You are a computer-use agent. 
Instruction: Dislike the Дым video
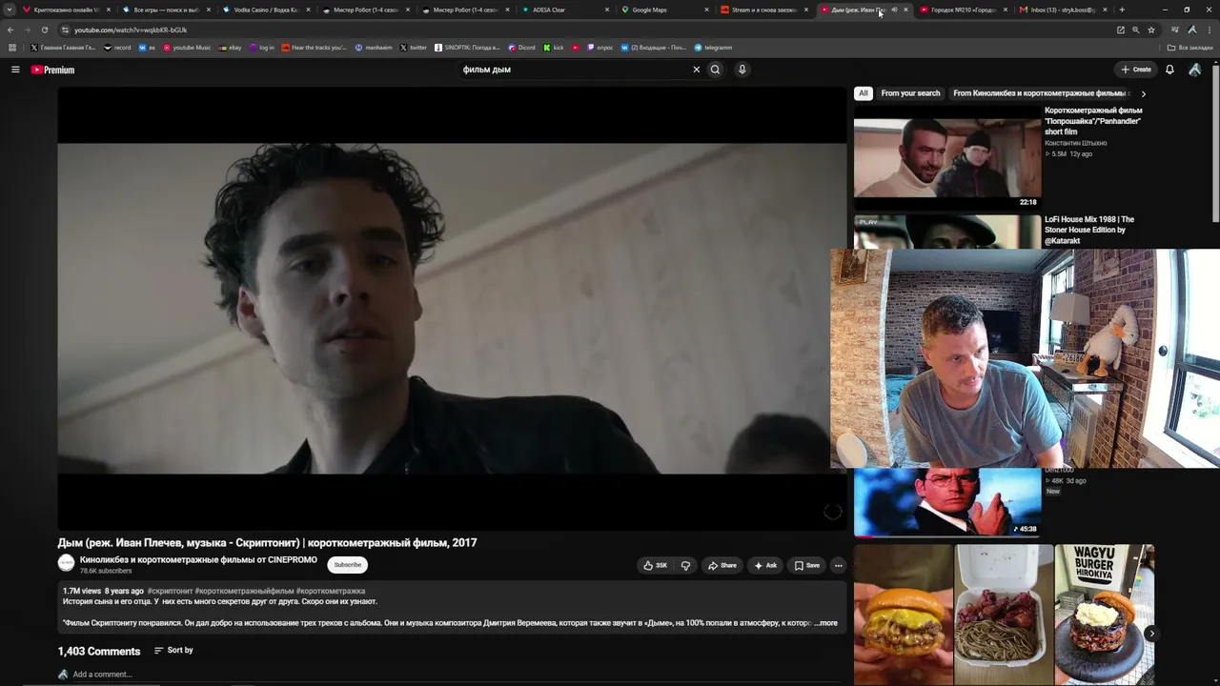(685, 565)
